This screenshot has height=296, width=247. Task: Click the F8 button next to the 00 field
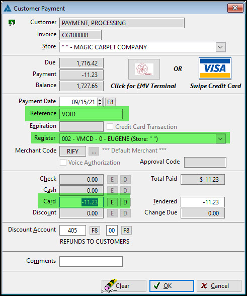126,231
